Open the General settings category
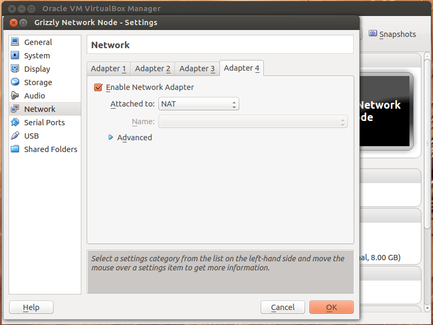433x325 pixels. point(45,42)
